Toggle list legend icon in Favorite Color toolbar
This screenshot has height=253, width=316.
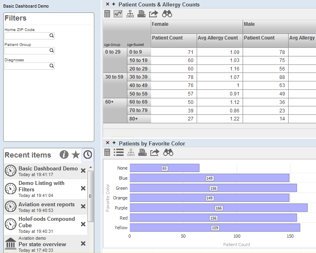point(118,152)
